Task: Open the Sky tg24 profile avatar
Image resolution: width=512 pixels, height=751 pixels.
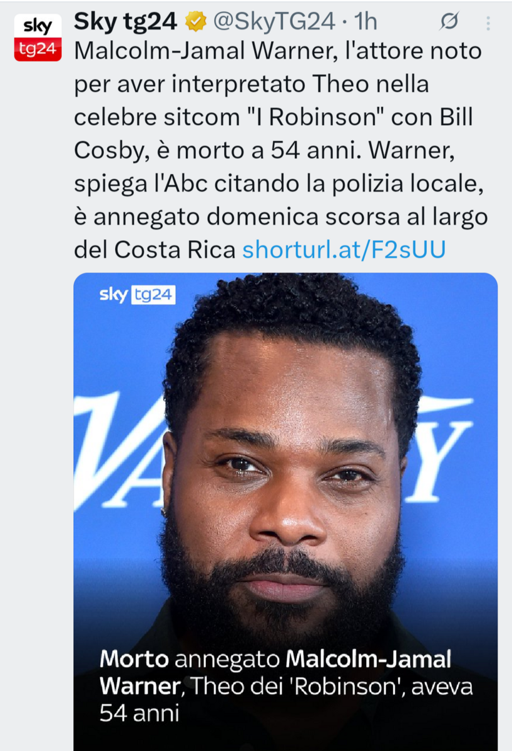Action: tap(38, 38)
